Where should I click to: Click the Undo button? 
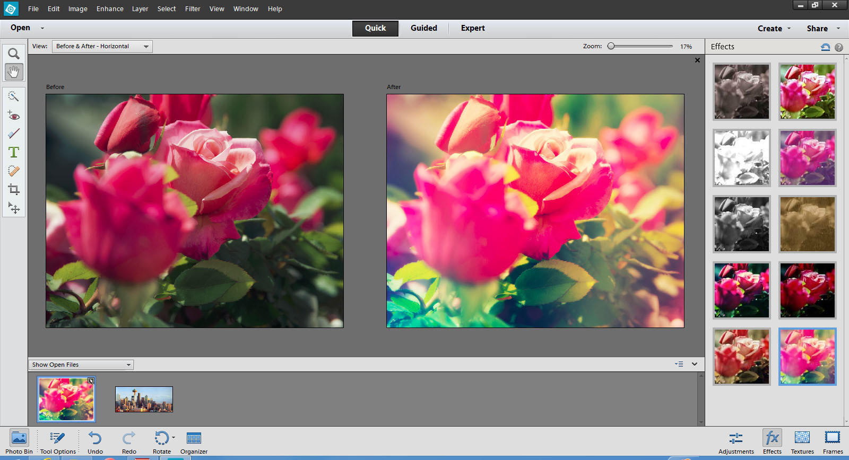[95, 441]
